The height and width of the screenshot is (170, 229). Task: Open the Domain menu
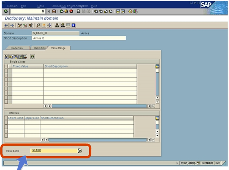click(x=12, y=6)
